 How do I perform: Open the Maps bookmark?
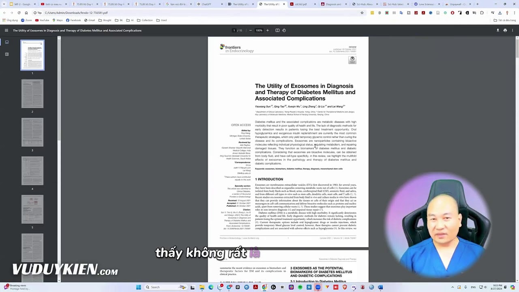58,20
